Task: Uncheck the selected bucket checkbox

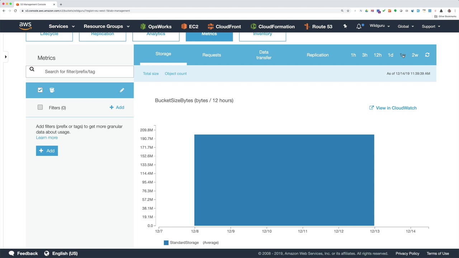Action: coord(40,90)
